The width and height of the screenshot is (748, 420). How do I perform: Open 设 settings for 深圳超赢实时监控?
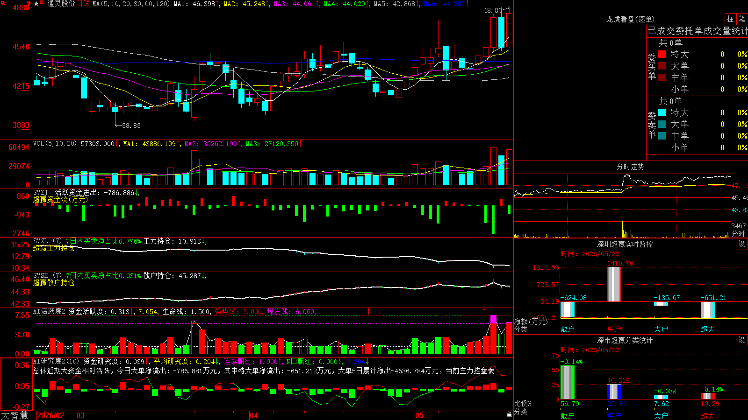(x=742, y=244)
